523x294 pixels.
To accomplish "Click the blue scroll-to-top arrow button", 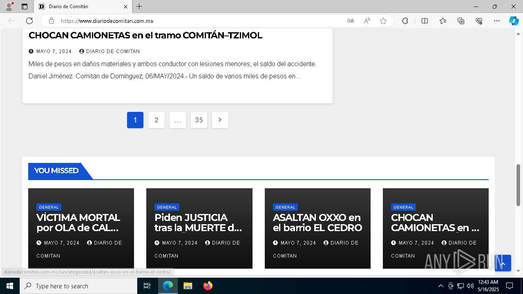I will [x=503, y=263].
